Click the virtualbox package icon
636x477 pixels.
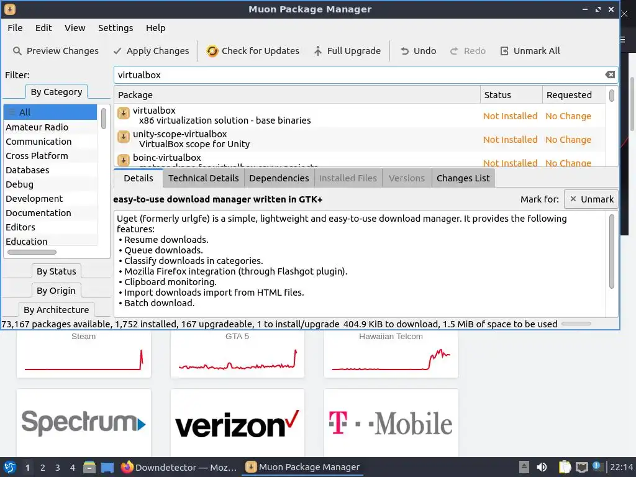[124, 113]
